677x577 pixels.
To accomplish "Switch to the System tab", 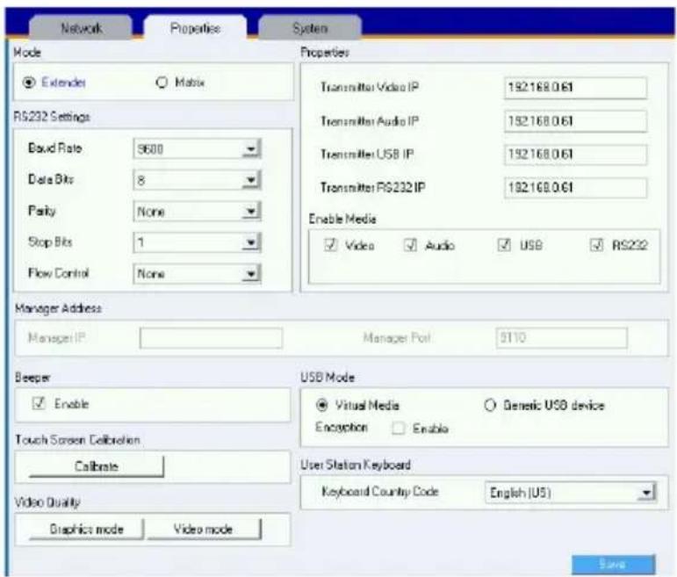I will (310, 28).
